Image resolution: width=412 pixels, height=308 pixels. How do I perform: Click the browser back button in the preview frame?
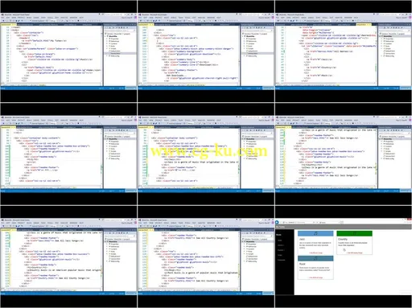click(x=278, y=222)
